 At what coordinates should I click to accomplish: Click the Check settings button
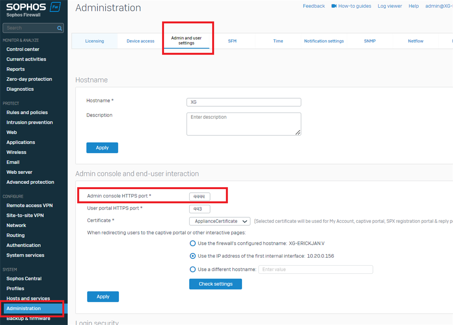click(215, 284)
